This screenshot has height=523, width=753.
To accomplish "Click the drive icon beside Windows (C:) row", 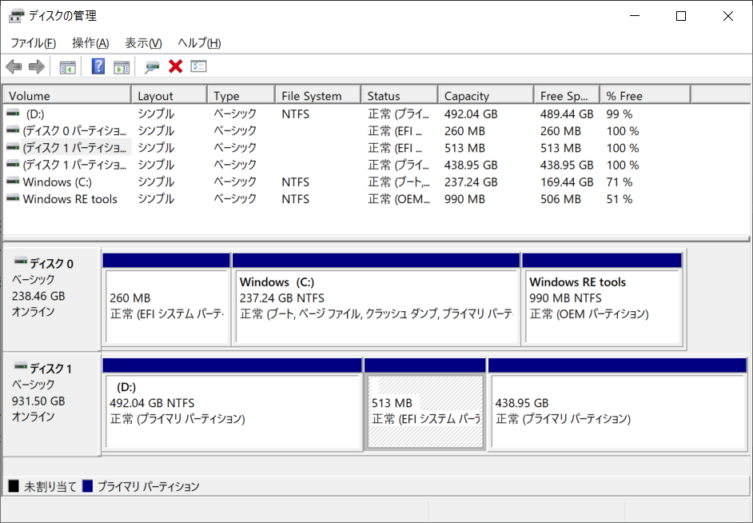I will click(13, 182).
